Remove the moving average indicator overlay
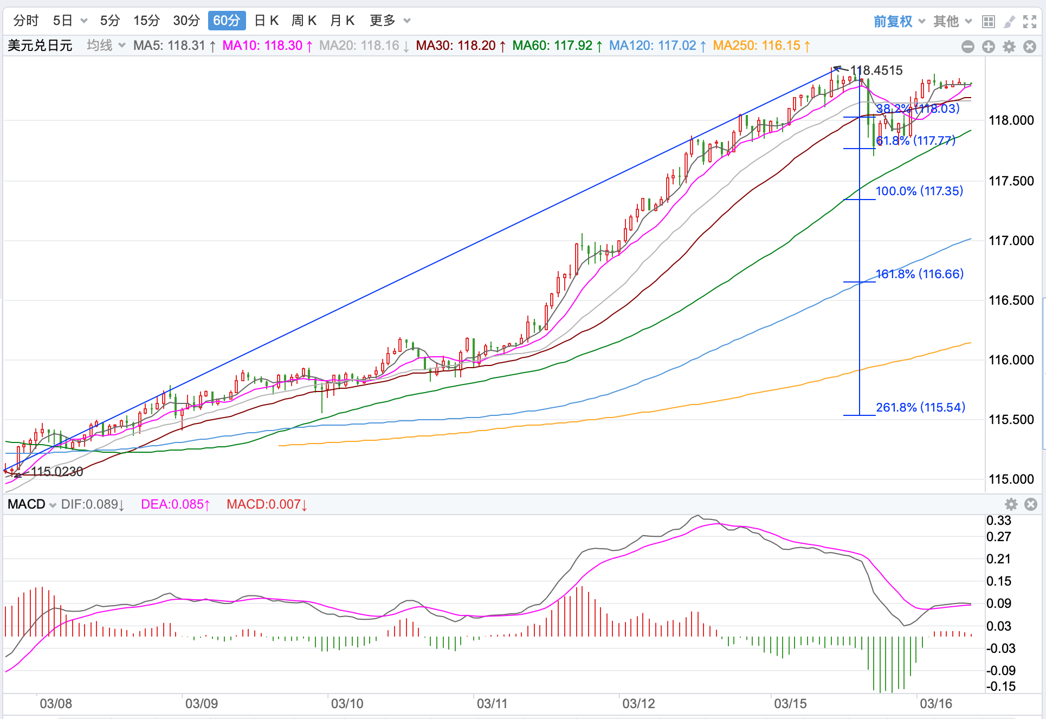 pos(1030,47)
